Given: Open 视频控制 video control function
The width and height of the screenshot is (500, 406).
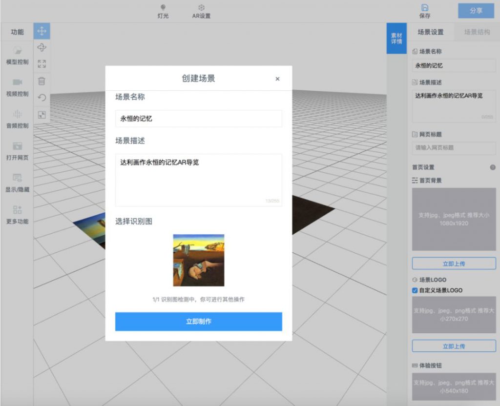Looking at the screenshot, I should (17, 87).
